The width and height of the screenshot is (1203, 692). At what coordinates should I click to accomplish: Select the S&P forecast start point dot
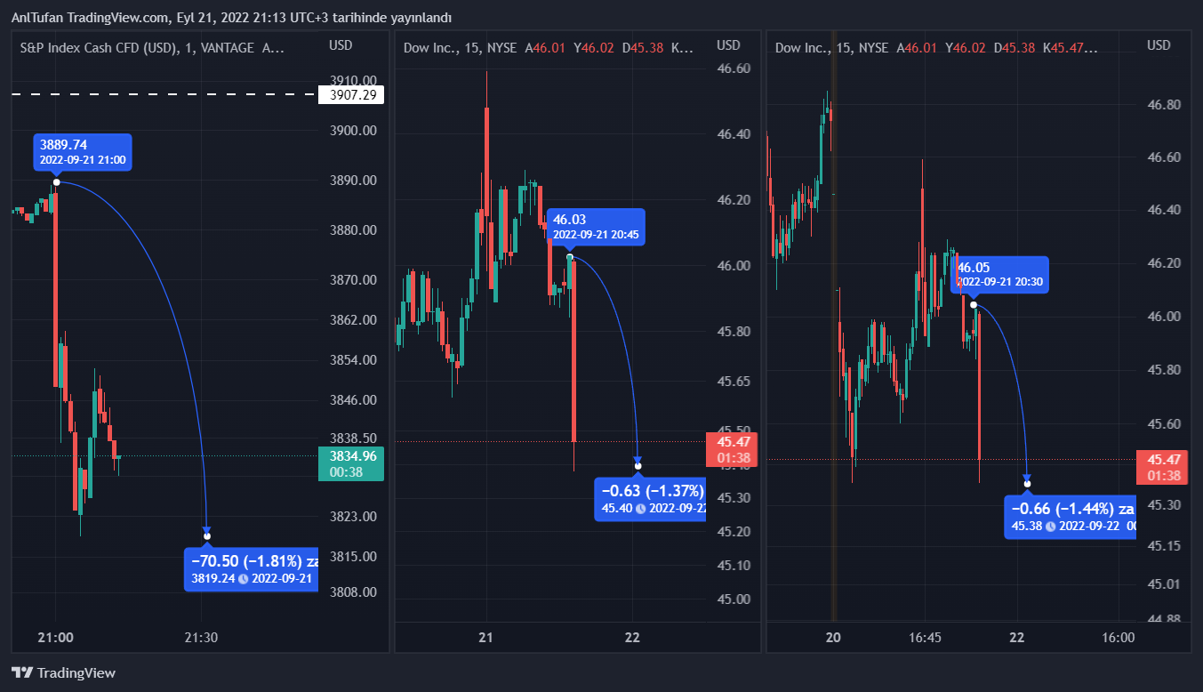tap(56, 182)
